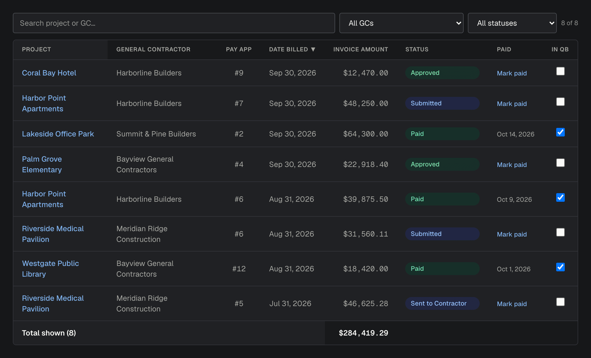Select the Paid badge for Lakeside Office Park
The width and height of the screenshot is (591, 358).
[x=442, y=134]
